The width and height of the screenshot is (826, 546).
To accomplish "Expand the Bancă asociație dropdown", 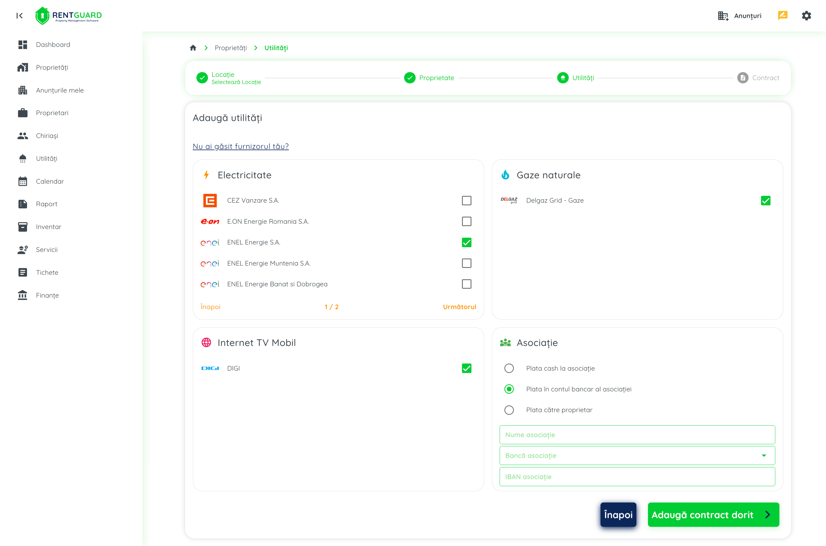I will tap(637, 456).
